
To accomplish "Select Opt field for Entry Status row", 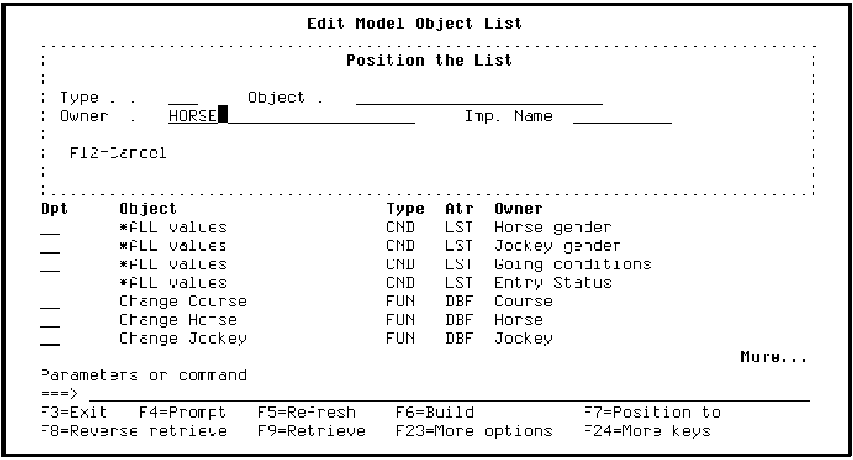I will [50, 283].
